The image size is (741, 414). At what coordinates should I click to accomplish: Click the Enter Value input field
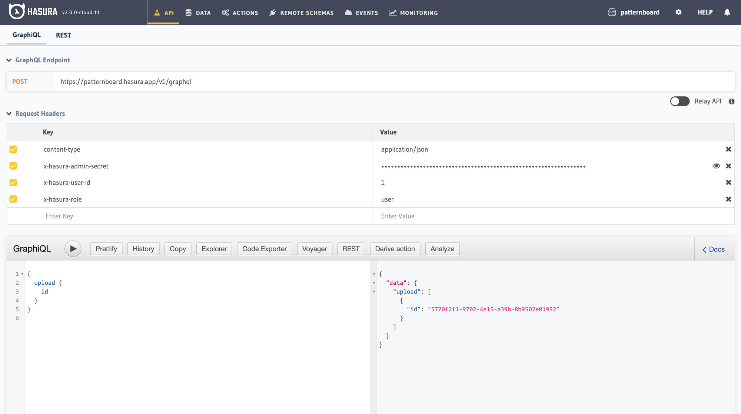554,216
